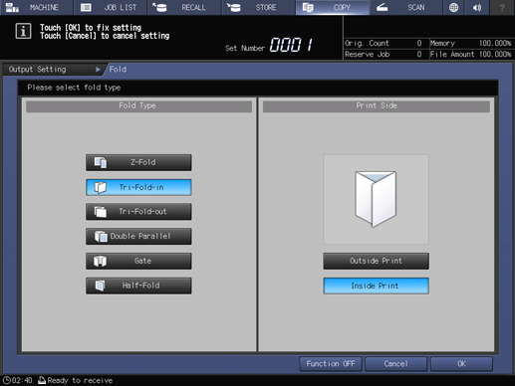515x386 pixels.
Task: Confirm settings with OK button
Action: (x=461, y=364)
